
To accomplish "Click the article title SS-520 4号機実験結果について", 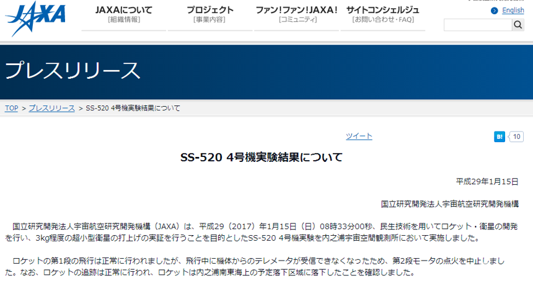I will point(262,158).
